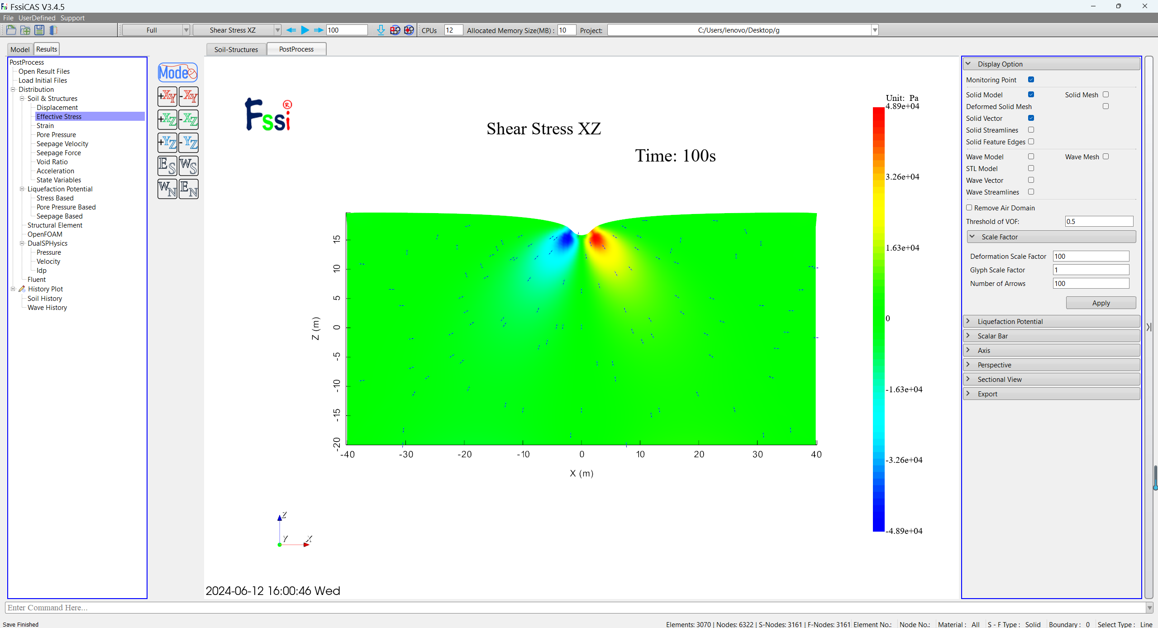Enable Solid Feature Edges checkbox
Image resolution: width=1158 pixels, height=628 pixels.
coord(1031,142)
